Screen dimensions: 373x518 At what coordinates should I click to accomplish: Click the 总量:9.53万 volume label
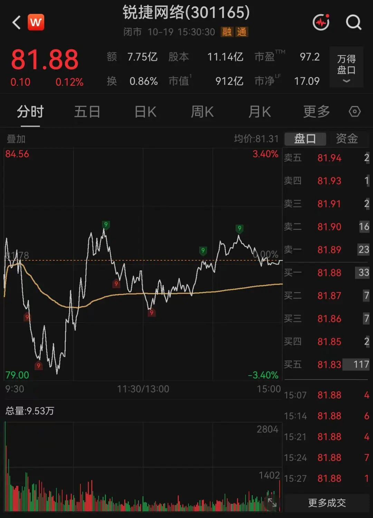coord(30,411)
